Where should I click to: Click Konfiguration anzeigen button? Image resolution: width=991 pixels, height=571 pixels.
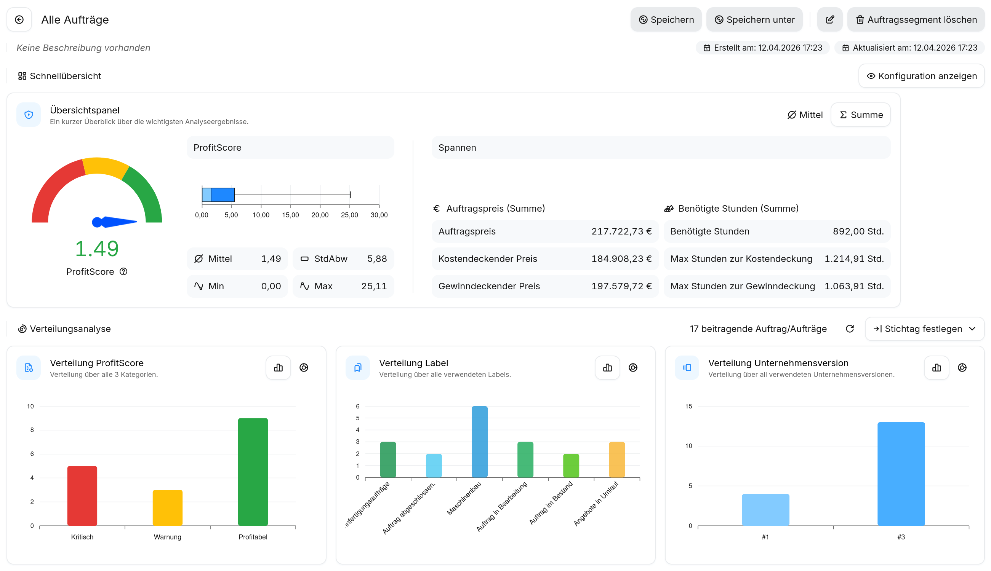921,76
